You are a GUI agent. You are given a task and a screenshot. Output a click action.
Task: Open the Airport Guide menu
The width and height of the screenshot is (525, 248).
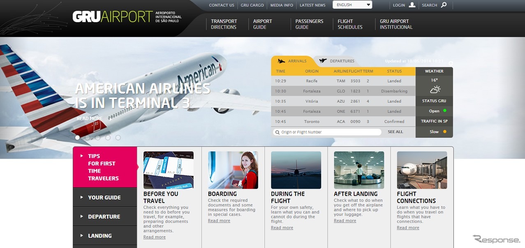point(263,24)
